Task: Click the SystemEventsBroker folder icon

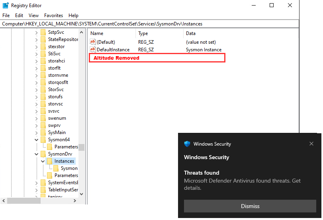Action: point(43,183)
